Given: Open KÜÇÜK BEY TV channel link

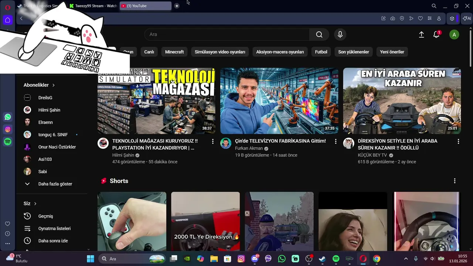Looking at the screenshot, I should (x=372, y=155).
